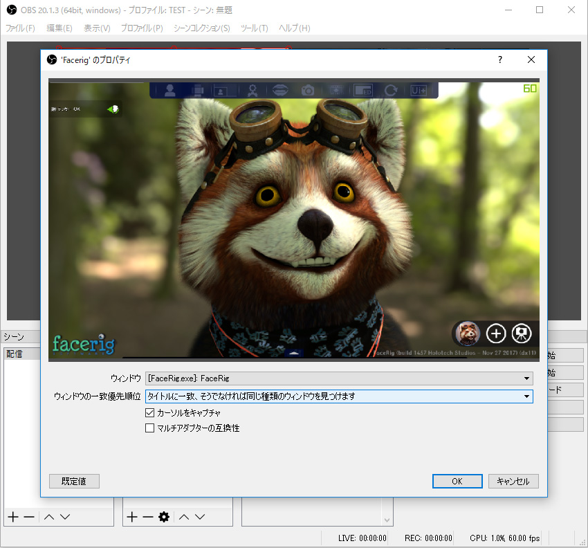Click the tracking figure icon in FaceRig toolbar

(x=252, y=91)
